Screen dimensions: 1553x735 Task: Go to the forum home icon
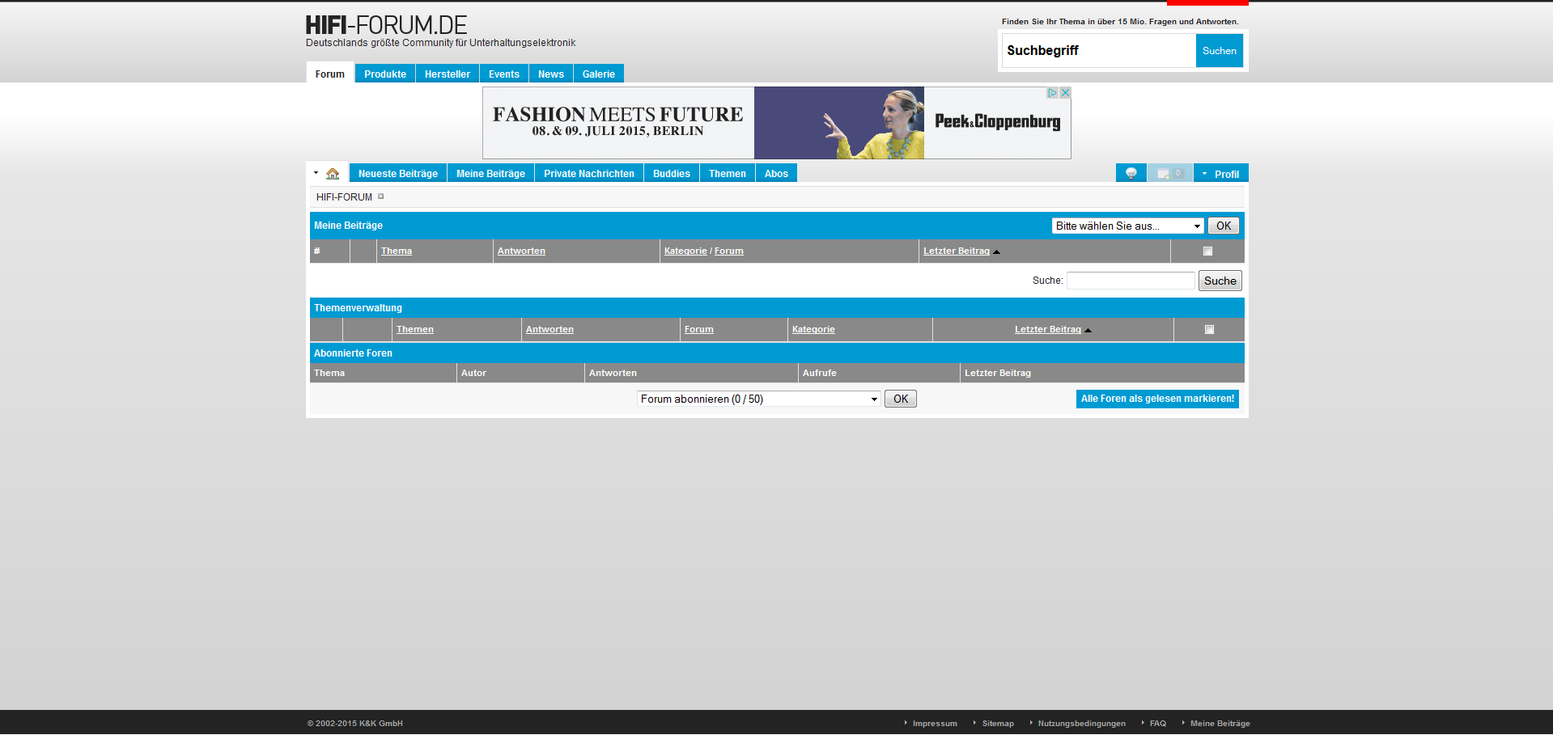(x=333, y=174)
